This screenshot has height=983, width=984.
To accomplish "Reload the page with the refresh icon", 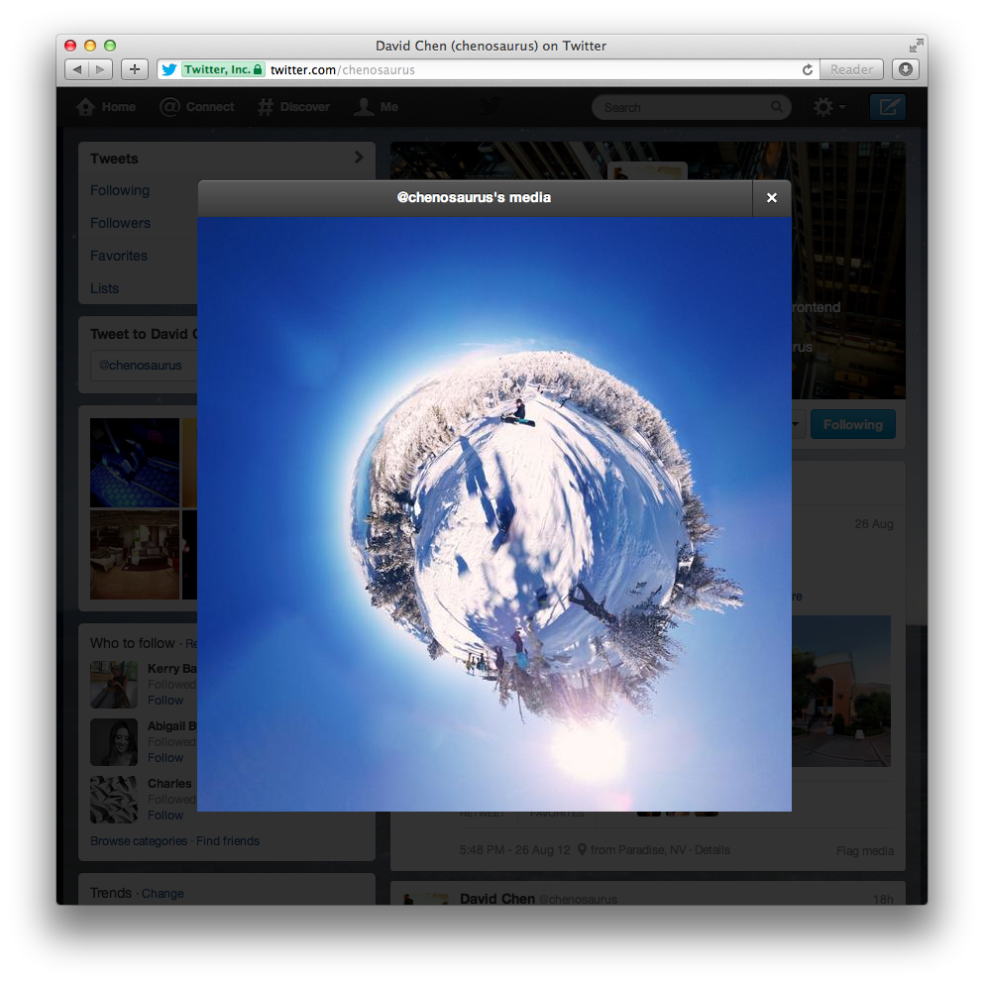I will point(808,69).
